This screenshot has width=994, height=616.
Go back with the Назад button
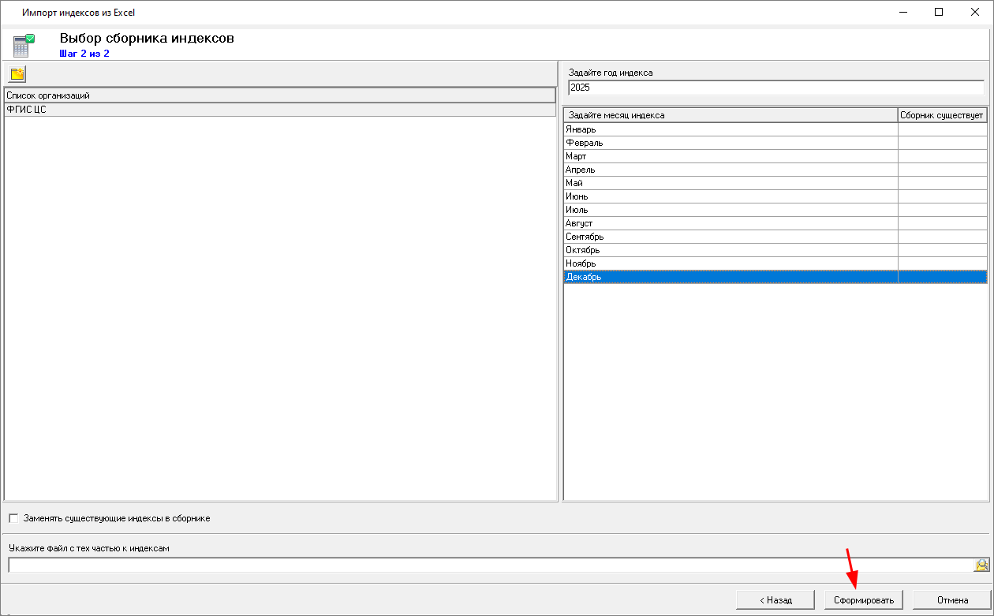click(775, 600)
